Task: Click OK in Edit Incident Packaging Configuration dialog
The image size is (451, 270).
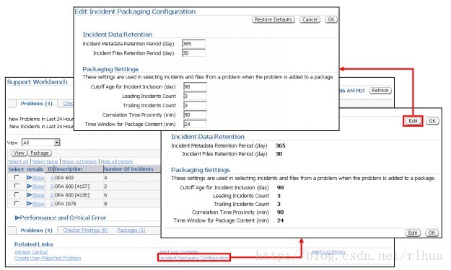Action: tap(331, 19)
